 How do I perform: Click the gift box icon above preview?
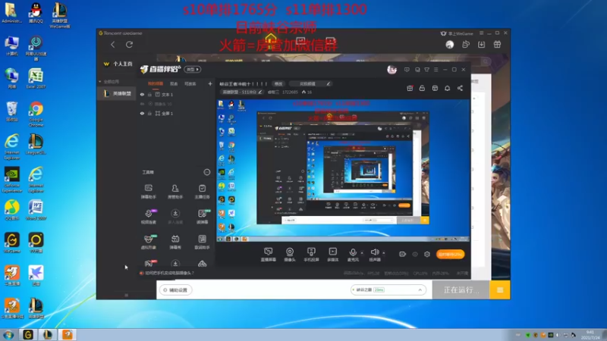[410, 88]
